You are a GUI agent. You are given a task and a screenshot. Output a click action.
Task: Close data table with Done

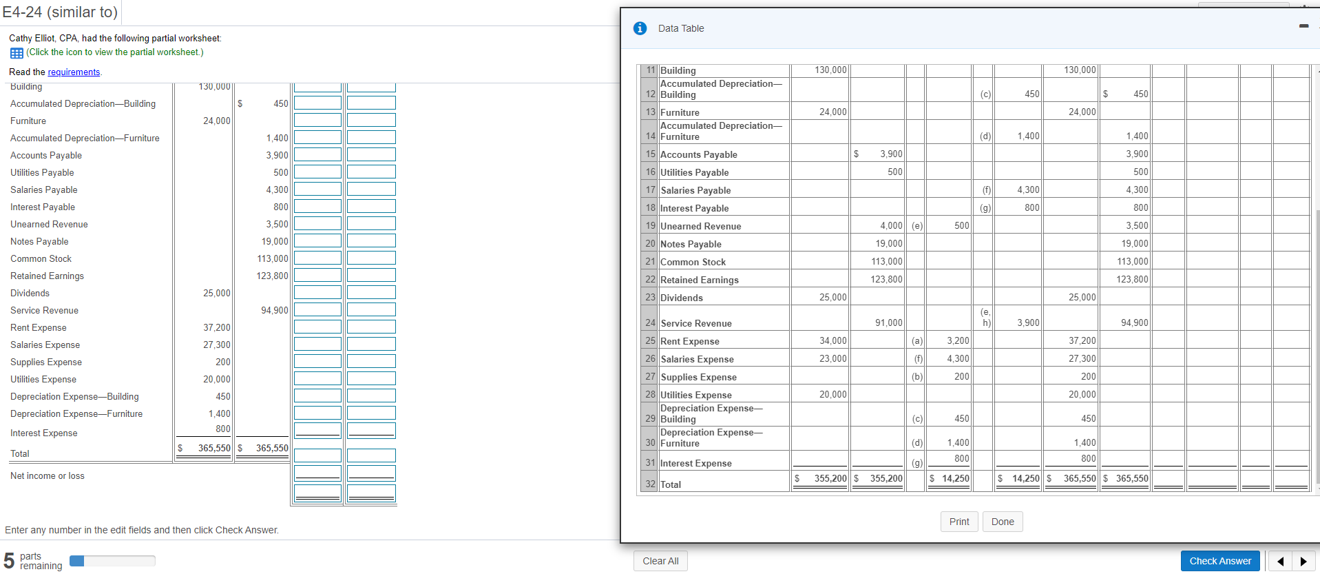pos(1003,522)
